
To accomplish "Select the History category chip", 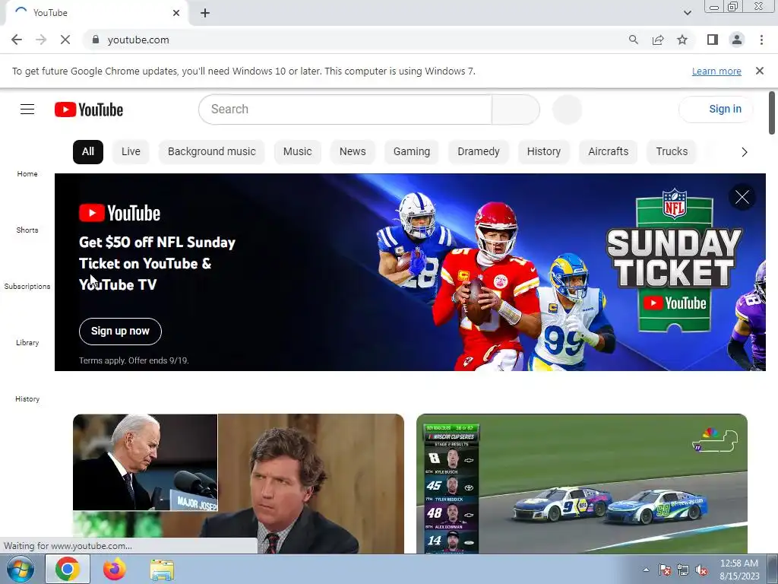I will pyautogui.click(x=544, y=152).
